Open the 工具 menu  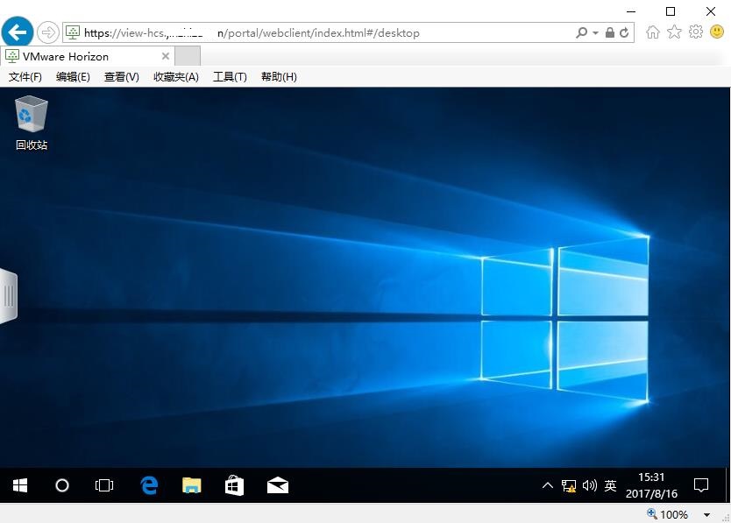[x=230, y=76]
